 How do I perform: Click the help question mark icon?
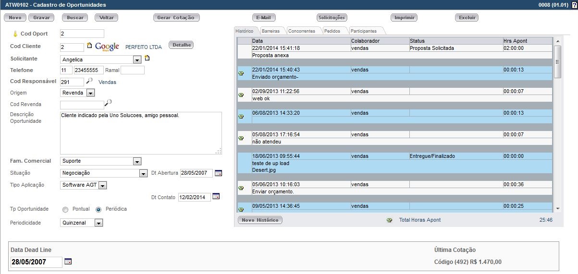575,5
